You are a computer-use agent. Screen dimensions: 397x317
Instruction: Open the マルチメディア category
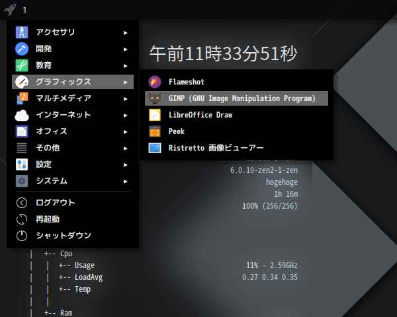(x=73, y=98)
